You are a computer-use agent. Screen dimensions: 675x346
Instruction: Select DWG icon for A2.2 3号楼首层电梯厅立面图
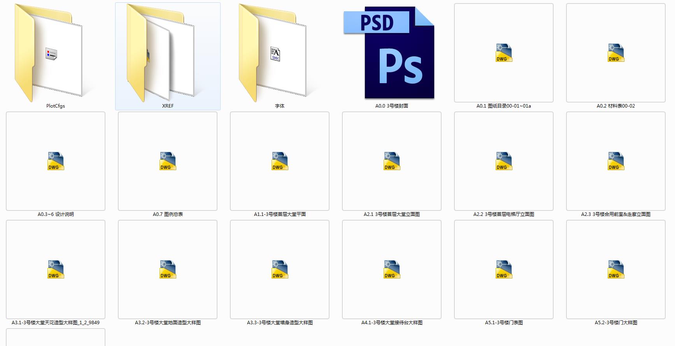click(x=504, y=161)
